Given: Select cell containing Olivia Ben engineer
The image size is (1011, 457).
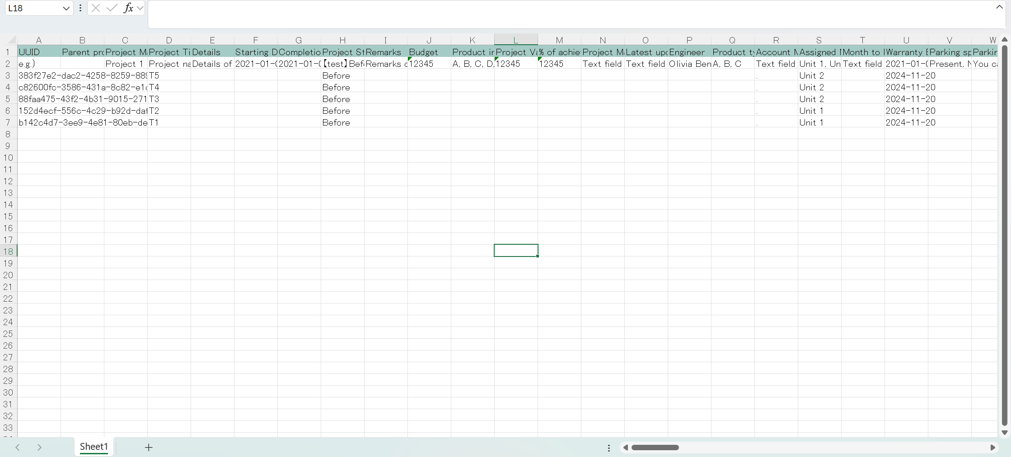Looking at the screenshot, I should [689, 64].
